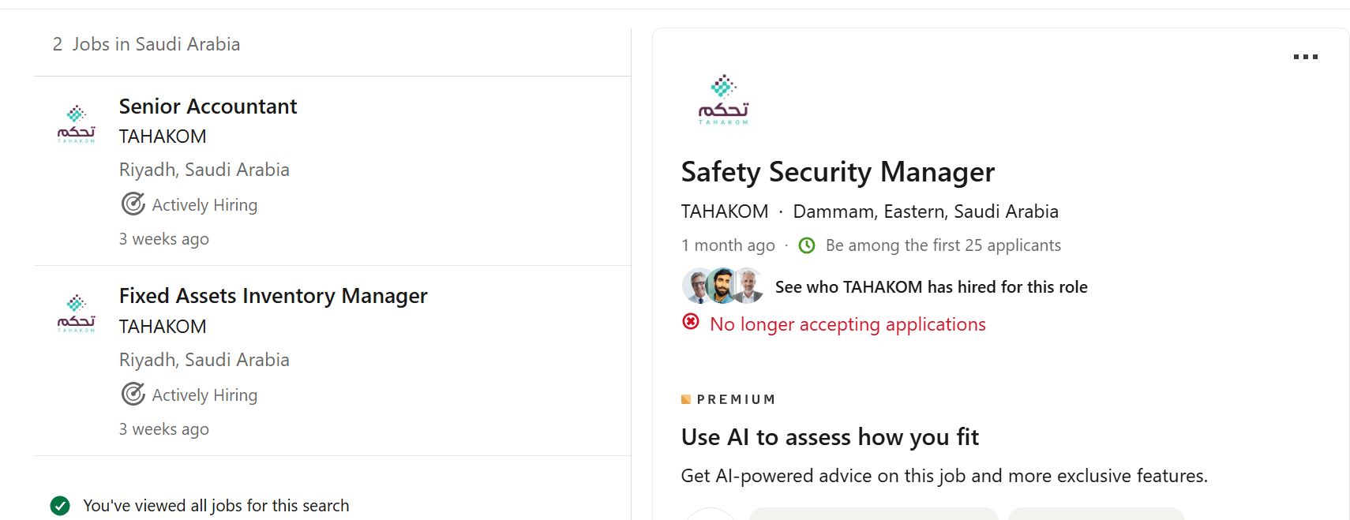The width and height of the screenshot is (1350, 520).
Task: Open the three-dot more options menu
Action: point(1305,57)
